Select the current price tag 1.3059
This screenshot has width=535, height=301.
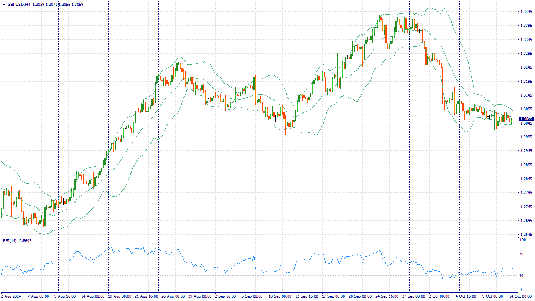pyautogui.click(x=526, y=119)
